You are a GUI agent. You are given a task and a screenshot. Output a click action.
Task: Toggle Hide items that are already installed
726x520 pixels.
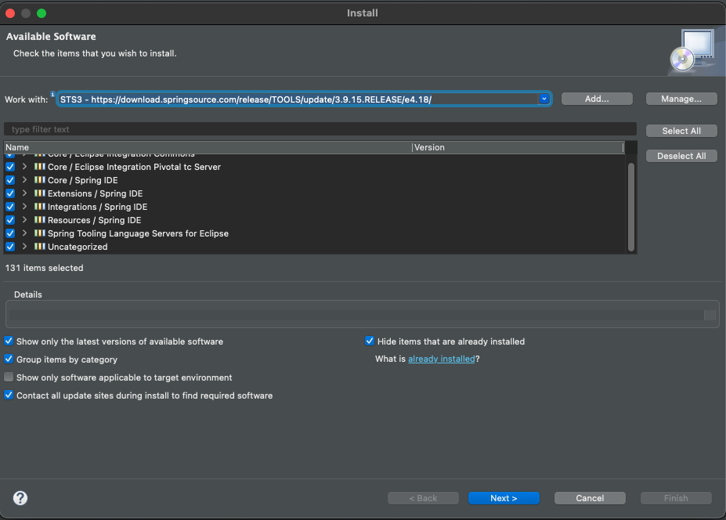[370, 341]
